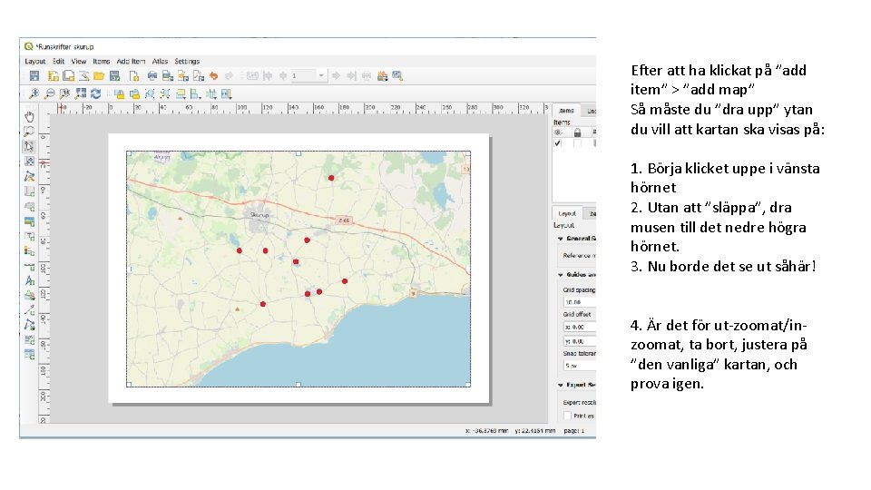Open the Atlas menu
This screenshot has width=871, height=490.
(x=160, y=62)
